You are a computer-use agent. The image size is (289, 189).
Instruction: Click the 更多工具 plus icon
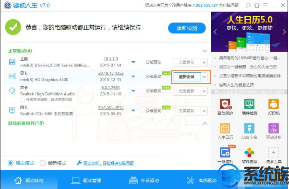click(x=274, y=153)
